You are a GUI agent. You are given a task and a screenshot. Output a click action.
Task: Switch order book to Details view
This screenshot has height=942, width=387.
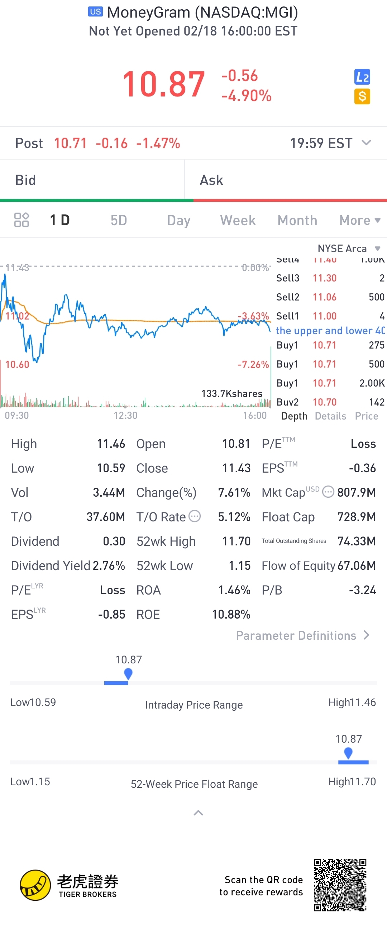[x=330, y=416]
